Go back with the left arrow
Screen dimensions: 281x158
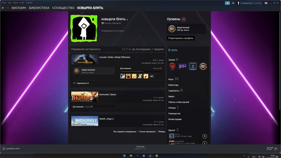tap(3, 8)
